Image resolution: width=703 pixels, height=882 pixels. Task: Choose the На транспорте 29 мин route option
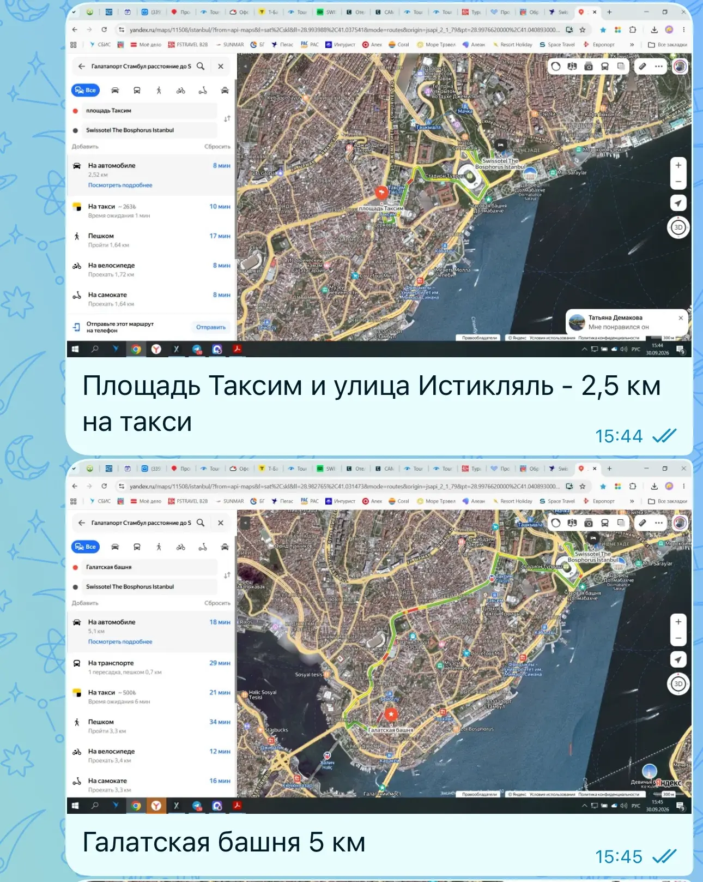click(x=151, y=667)
